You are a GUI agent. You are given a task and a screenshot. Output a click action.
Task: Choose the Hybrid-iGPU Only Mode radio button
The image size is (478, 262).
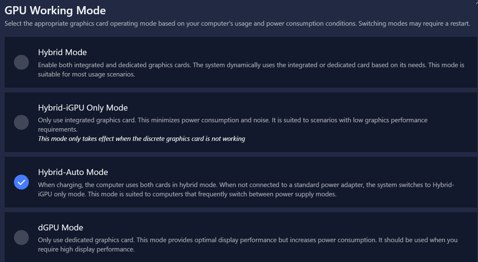pos(21,122)
